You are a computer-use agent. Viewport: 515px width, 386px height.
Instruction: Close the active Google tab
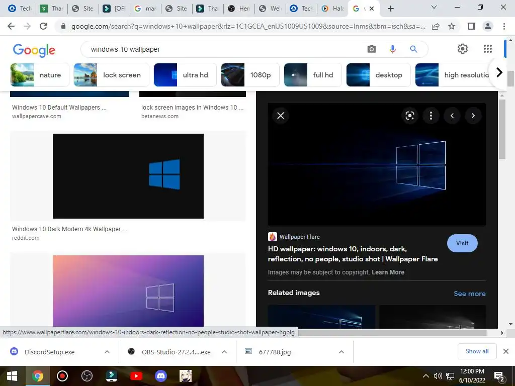point(372,9)
